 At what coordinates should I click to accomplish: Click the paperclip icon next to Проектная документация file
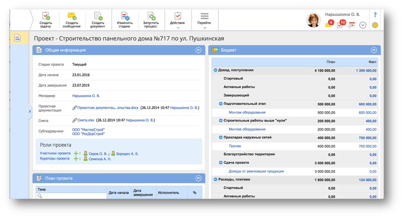click(75, 108)
